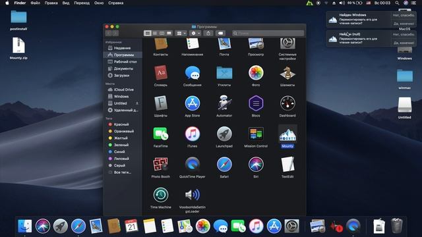Open the Правка menu
Screen dimensions: 422x237
click(x=51, y=3)
